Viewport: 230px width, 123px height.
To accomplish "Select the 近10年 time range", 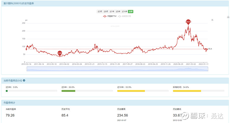I will point(124,11).
